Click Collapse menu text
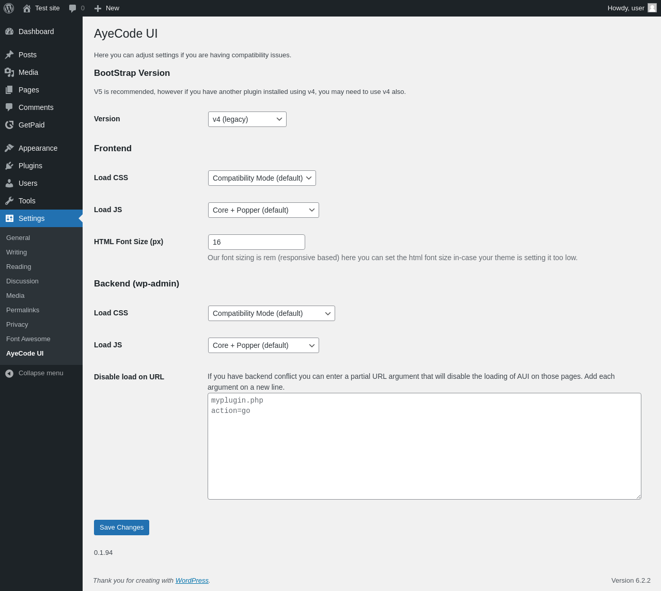Image resolution: width=661 pixels, height=591 pixels. coord(41,373)
